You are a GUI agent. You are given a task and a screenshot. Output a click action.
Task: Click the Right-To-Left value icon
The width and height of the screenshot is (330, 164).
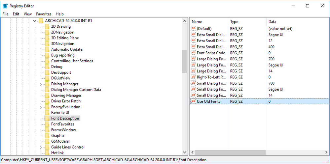[194, 77]
